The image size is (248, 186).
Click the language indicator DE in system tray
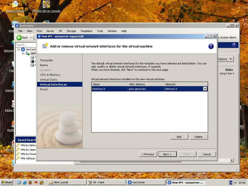tap(231, 183)
